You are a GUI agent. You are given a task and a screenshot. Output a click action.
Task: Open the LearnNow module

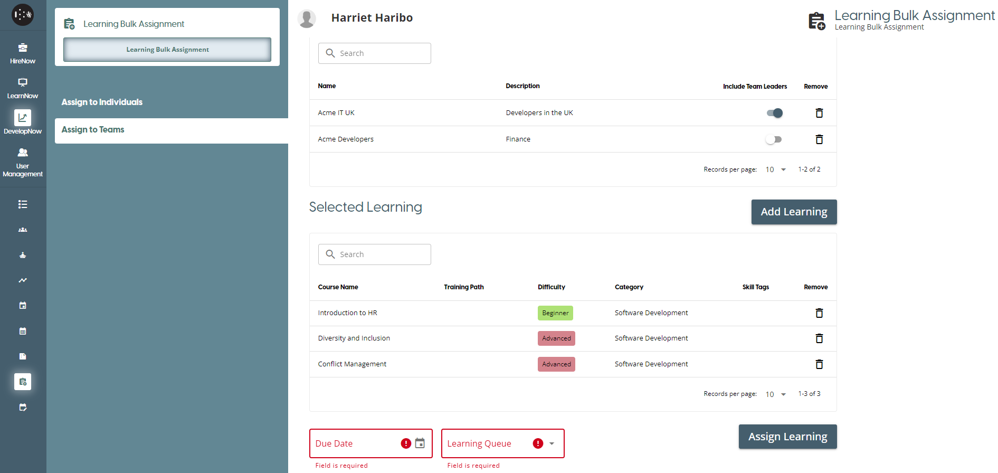pos(23,88)
